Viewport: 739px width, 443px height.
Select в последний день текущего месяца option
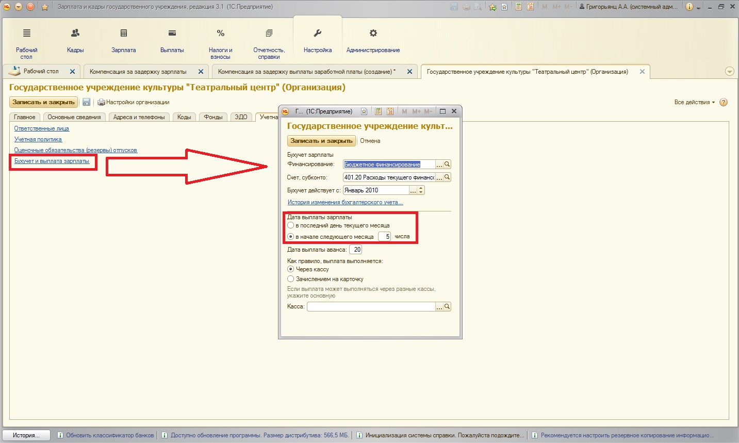[x=291, y=225]
